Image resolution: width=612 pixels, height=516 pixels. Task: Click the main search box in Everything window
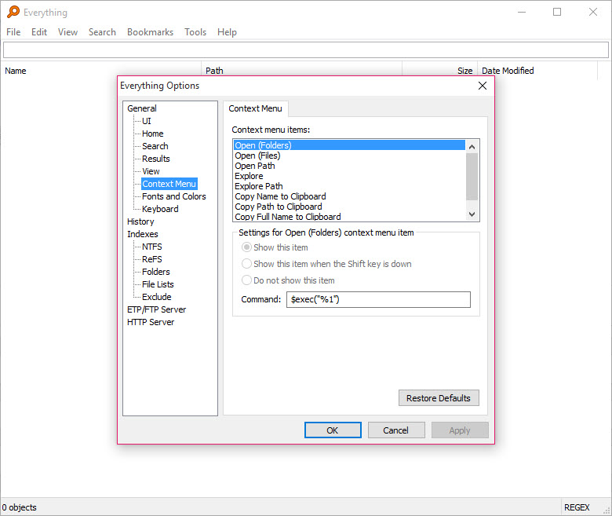pos(306,49)
